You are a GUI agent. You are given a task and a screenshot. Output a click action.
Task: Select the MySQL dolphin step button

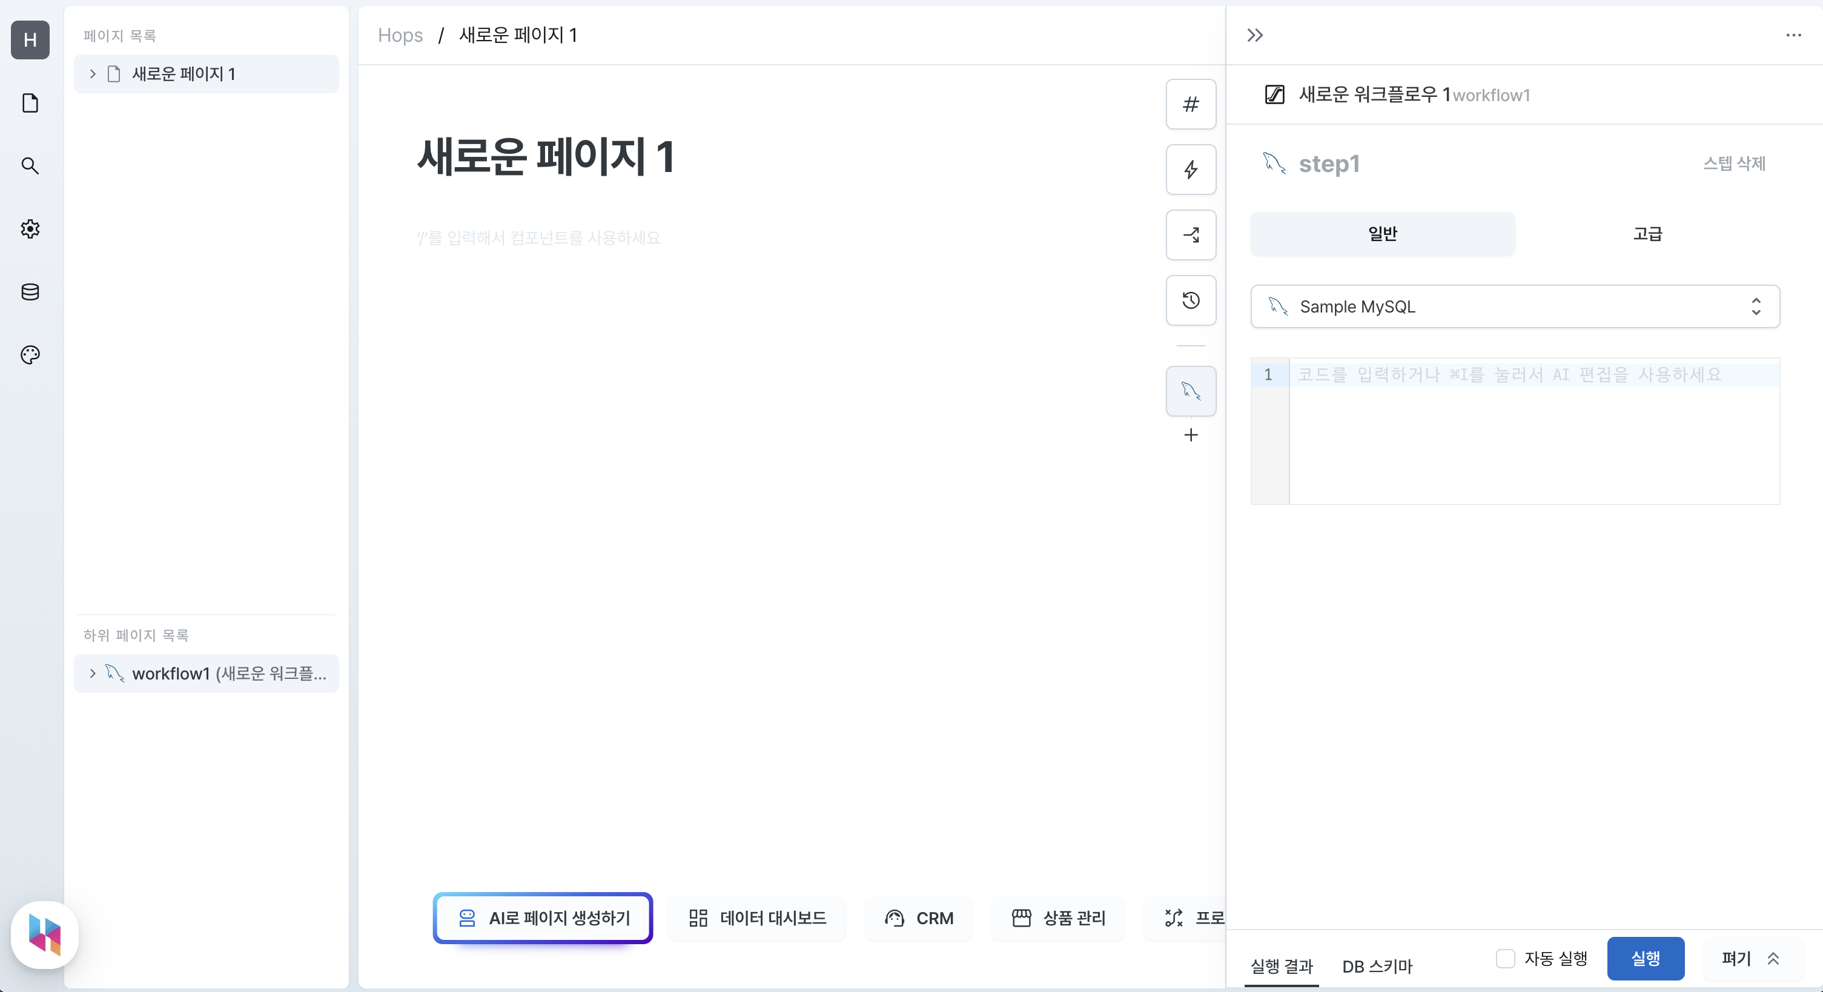1191,391
